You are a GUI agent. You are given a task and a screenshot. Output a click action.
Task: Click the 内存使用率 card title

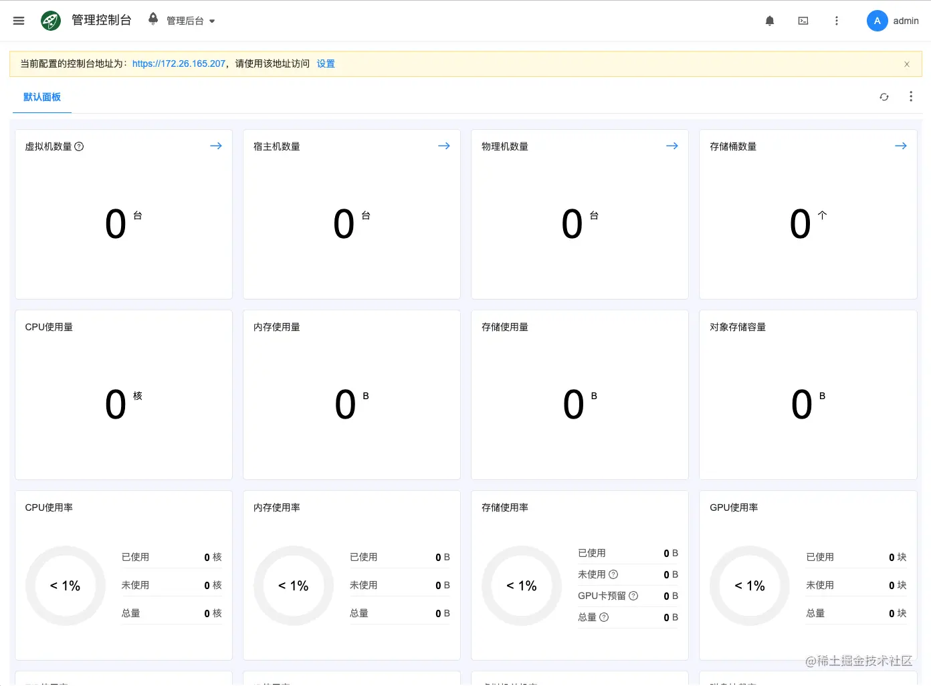[277, 507]
